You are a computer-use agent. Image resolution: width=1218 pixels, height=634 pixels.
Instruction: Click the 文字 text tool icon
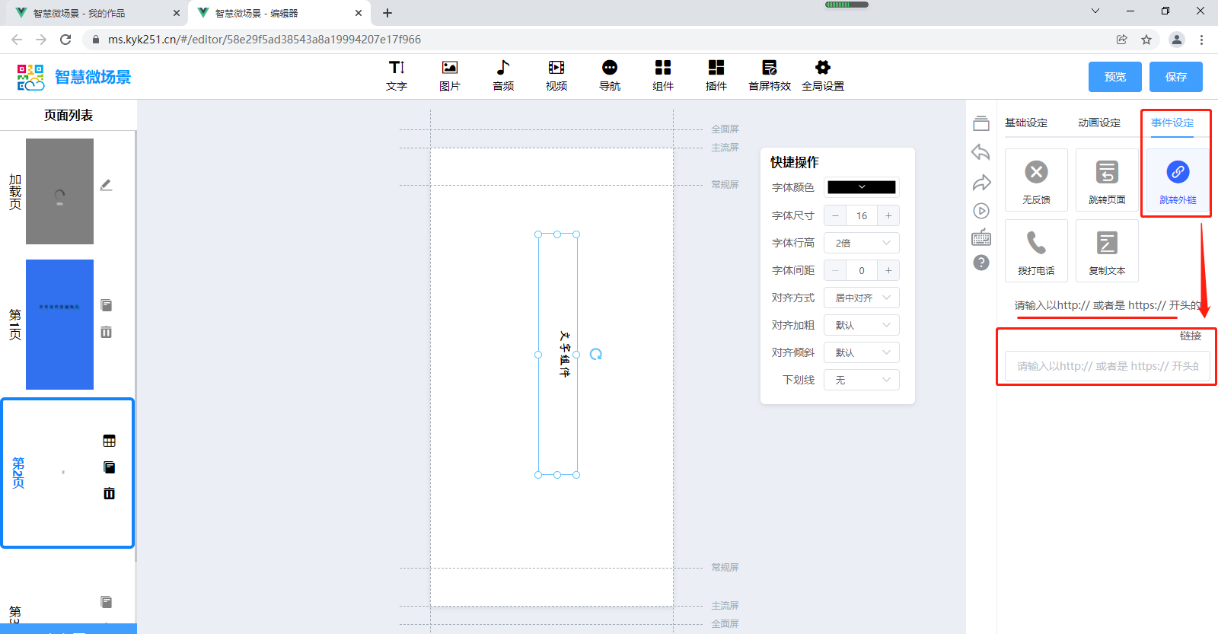[397, 75]
